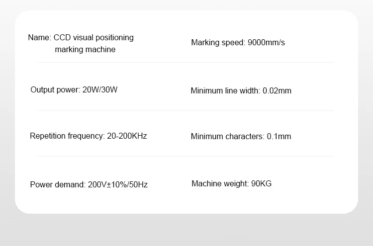Click the 'Power demand:' label

tap(58, 184)
